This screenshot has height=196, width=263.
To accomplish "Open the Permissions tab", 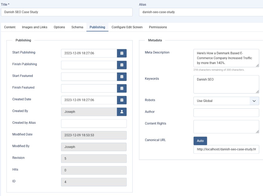I will (x=158, y=27).
